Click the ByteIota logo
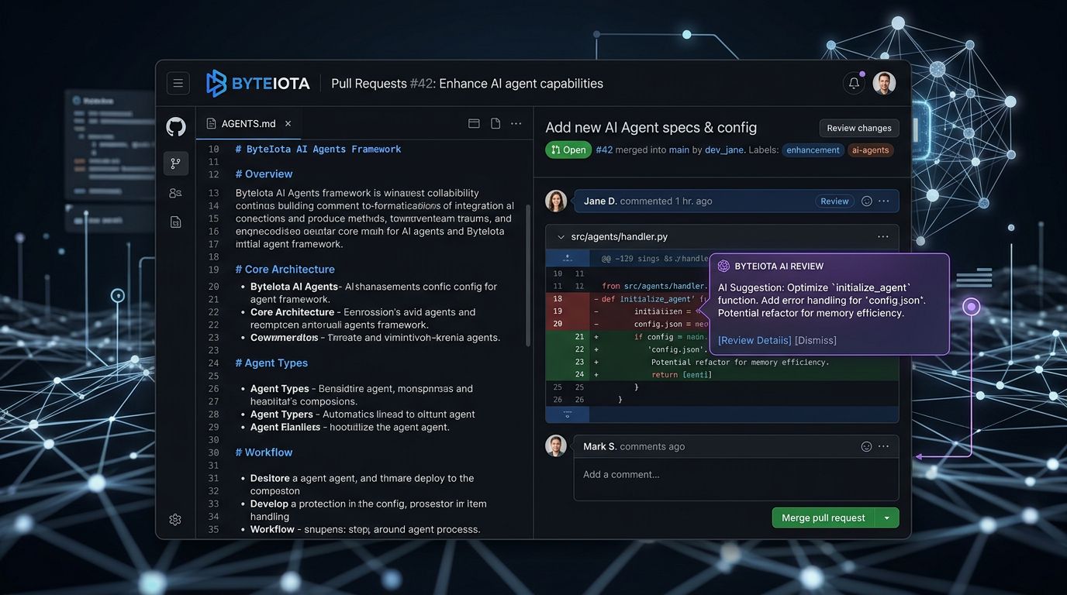Viewport: 1067px width, 595px height. (258, 84)
